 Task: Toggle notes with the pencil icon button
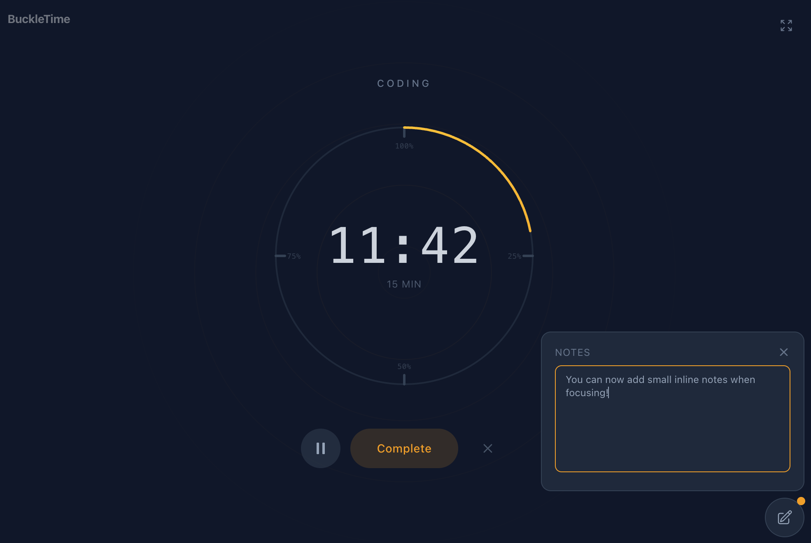tap(784, 517)
